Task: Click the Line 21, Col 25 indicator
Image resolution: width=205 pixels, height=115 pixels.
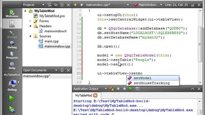Action: point(176,5)
